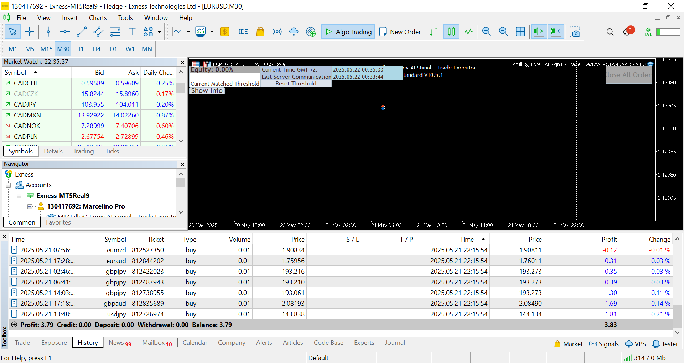This screenshot has height=363, width=684.
Task: Zoom in on the chart
Action: tap(487, 32)
